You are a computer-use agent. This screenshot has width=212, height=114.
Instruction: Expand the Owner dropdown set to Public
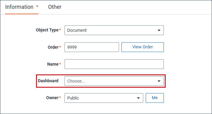[x=104, y=98]
